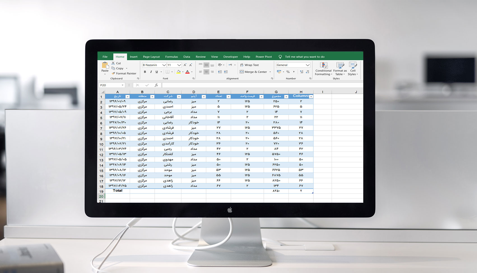This screenshot has width=477, height=273.
Task: Click Decrease Decimal
Action: click(308, 72)
